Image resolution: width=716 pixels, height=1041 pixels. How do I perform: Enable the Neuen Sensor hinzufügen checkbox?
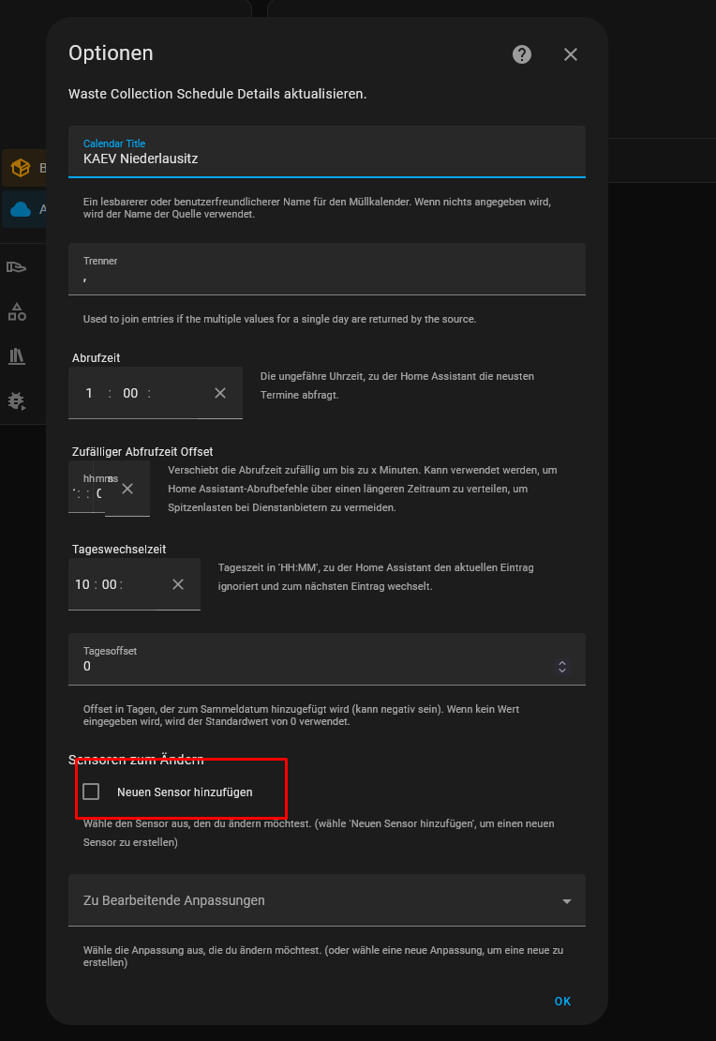tap(91, 792)
